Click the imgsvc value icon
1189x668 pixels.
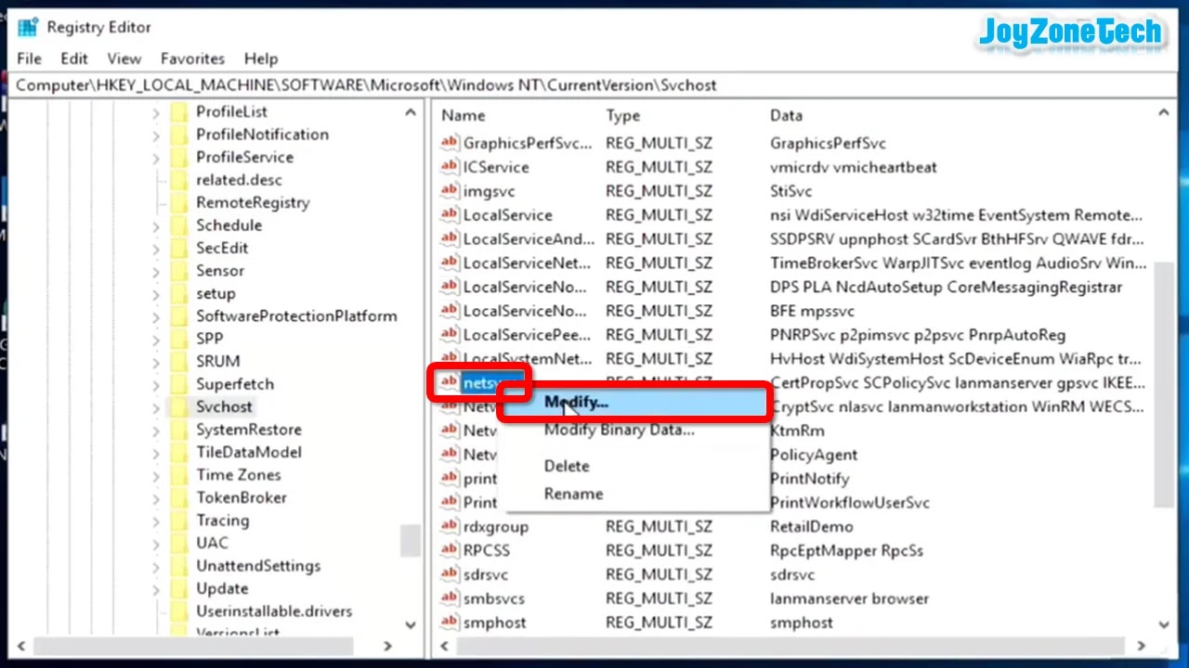(x=450, y=191)
